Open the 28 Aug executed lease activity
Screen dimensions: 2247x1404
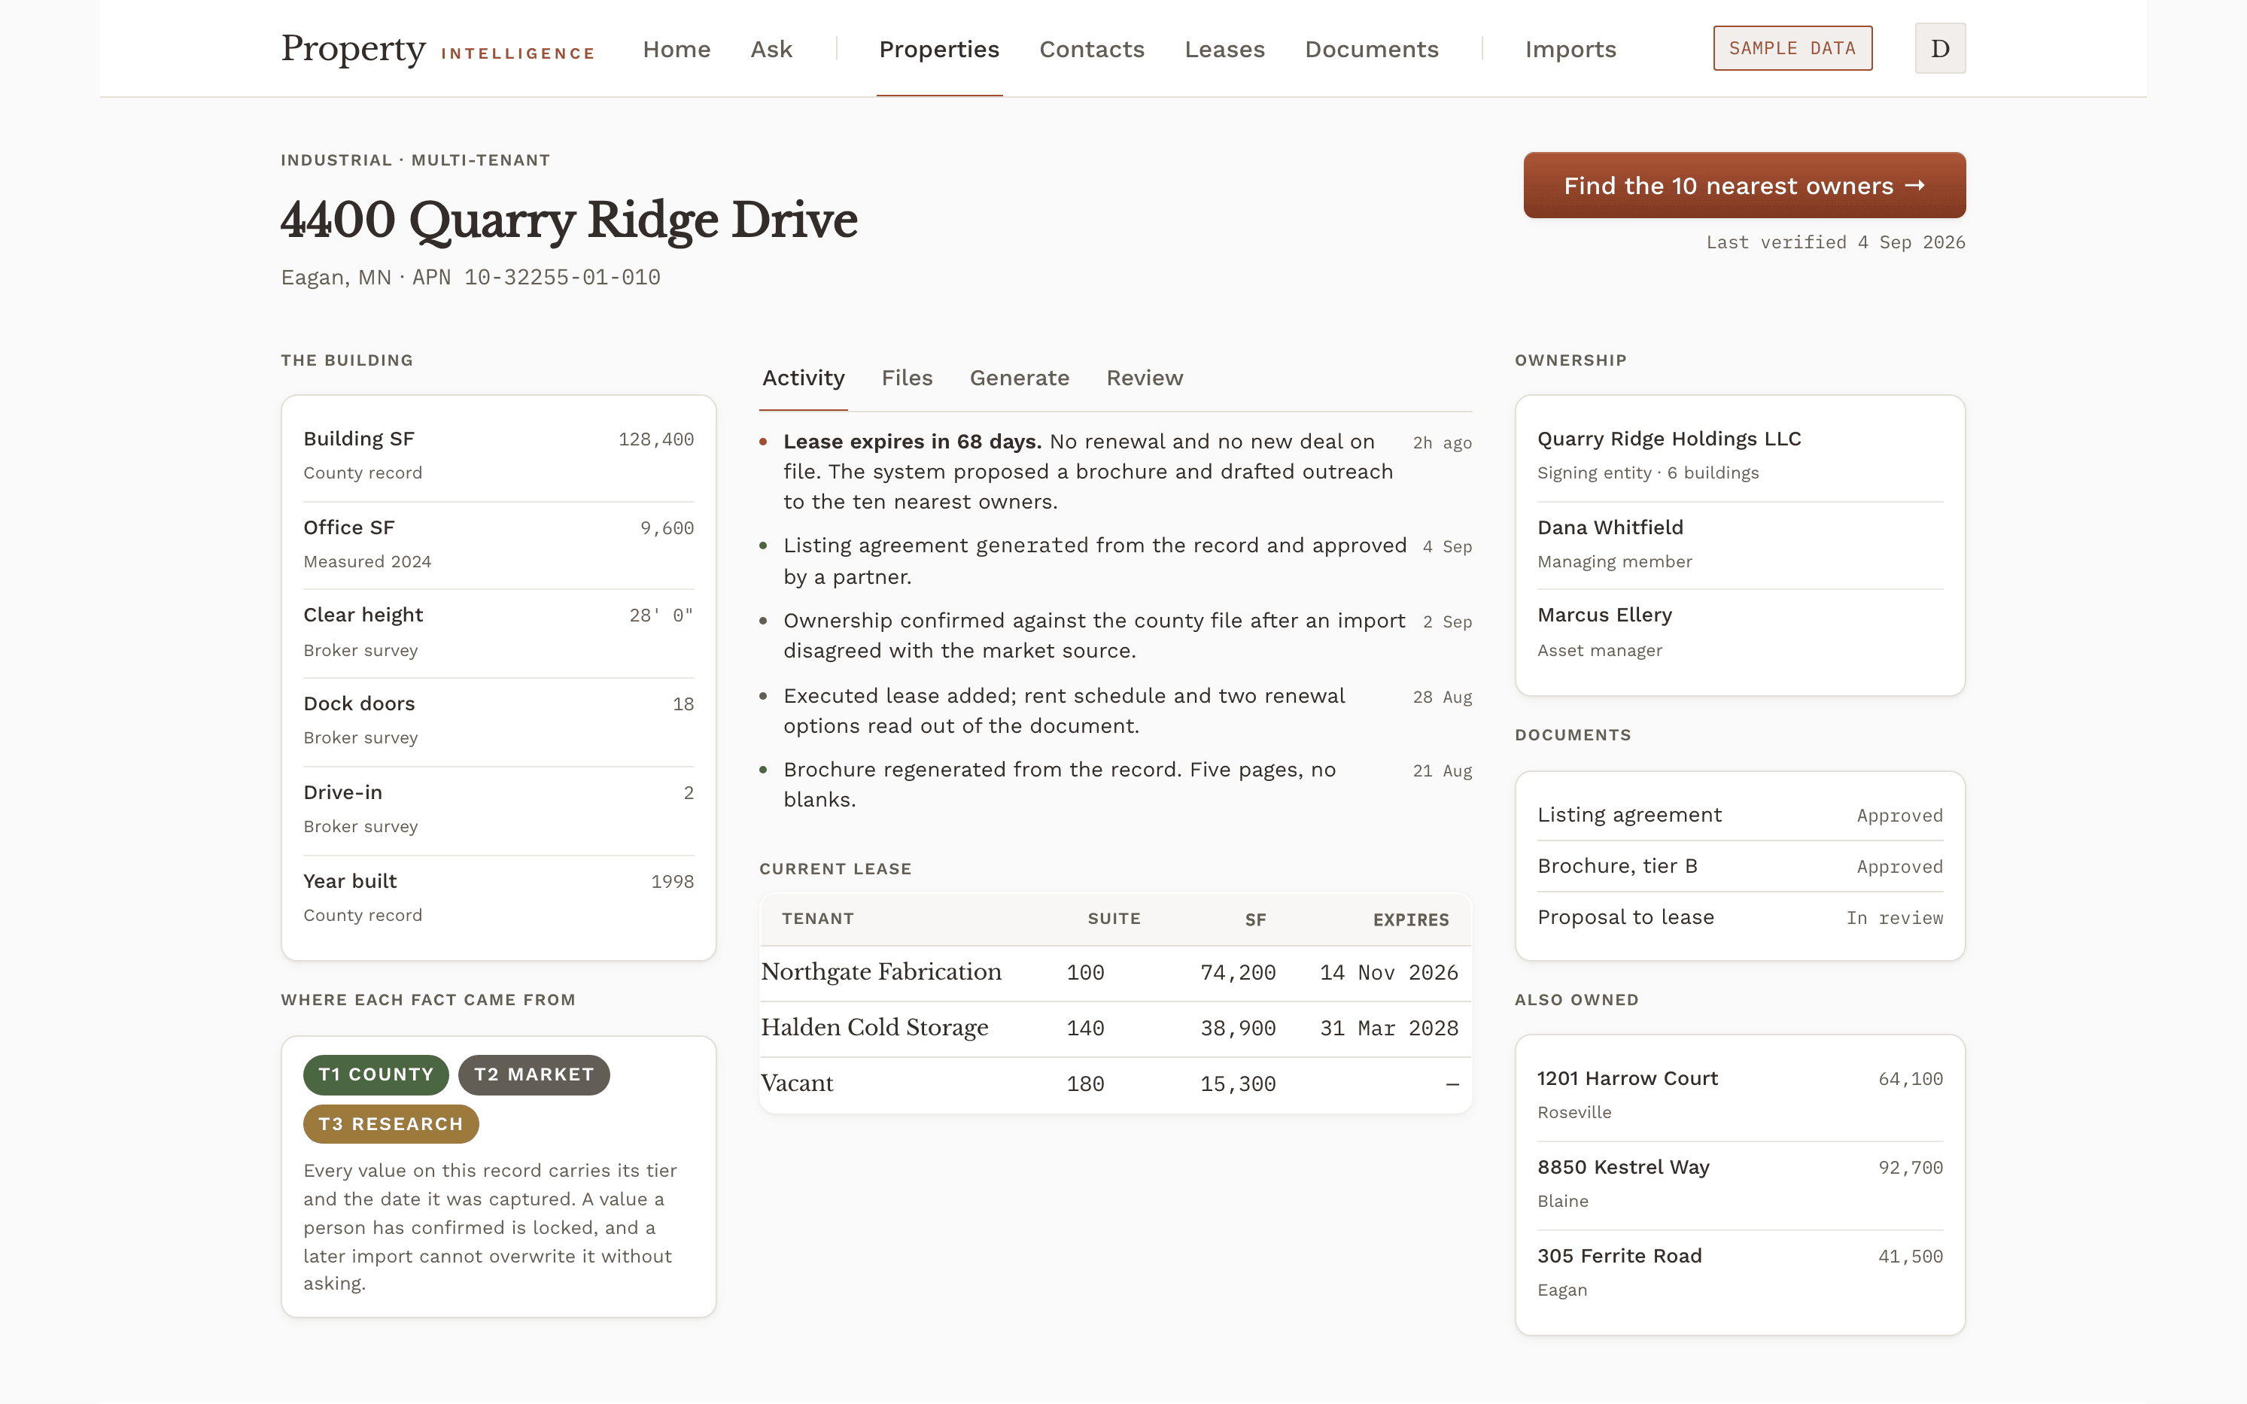point(1115,710)
